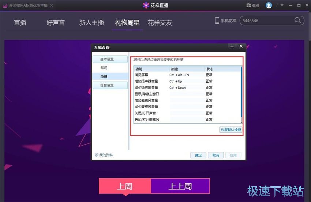Select the 关闭/打开麦克风 row

click(187, 119)
